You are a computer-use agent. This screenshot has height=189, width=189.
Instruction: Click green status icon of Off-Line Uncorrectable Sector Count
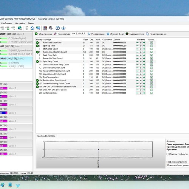[37, 87]
